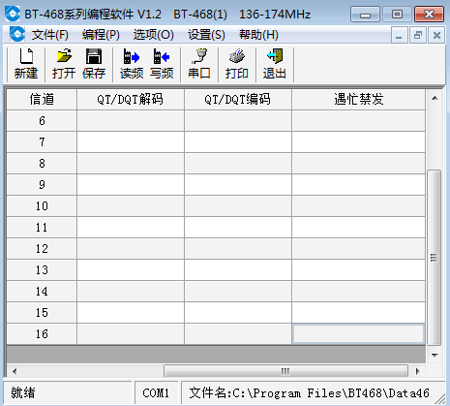Screen dimensions: 450x406
Task: Open a file with 打开 folder icon
Action: [x=64, y=64]
